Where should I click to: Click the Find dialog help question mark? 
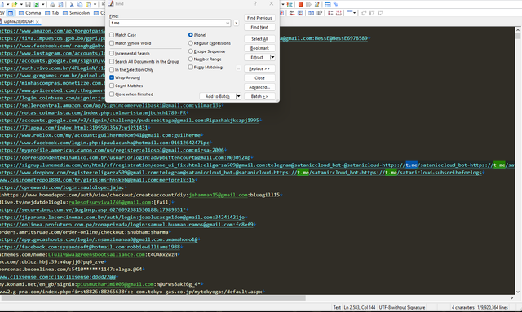pyautogui.click(x=255, y=3)
